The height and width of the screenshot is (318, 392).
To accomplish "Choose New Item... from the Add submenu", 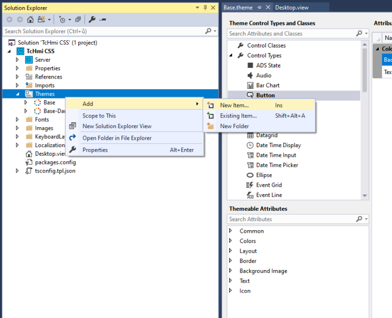I will click(234, 105).
